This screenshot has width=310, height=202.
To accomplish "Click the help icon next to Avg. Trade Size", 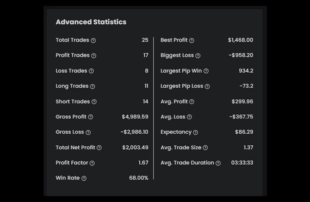I will [205, 148].
